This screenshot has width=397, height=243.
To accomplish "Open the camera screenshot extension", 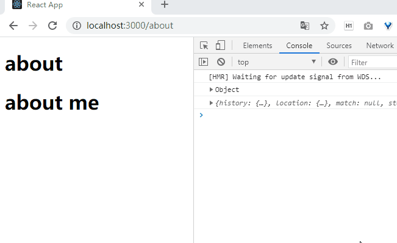I will (368, 26).
